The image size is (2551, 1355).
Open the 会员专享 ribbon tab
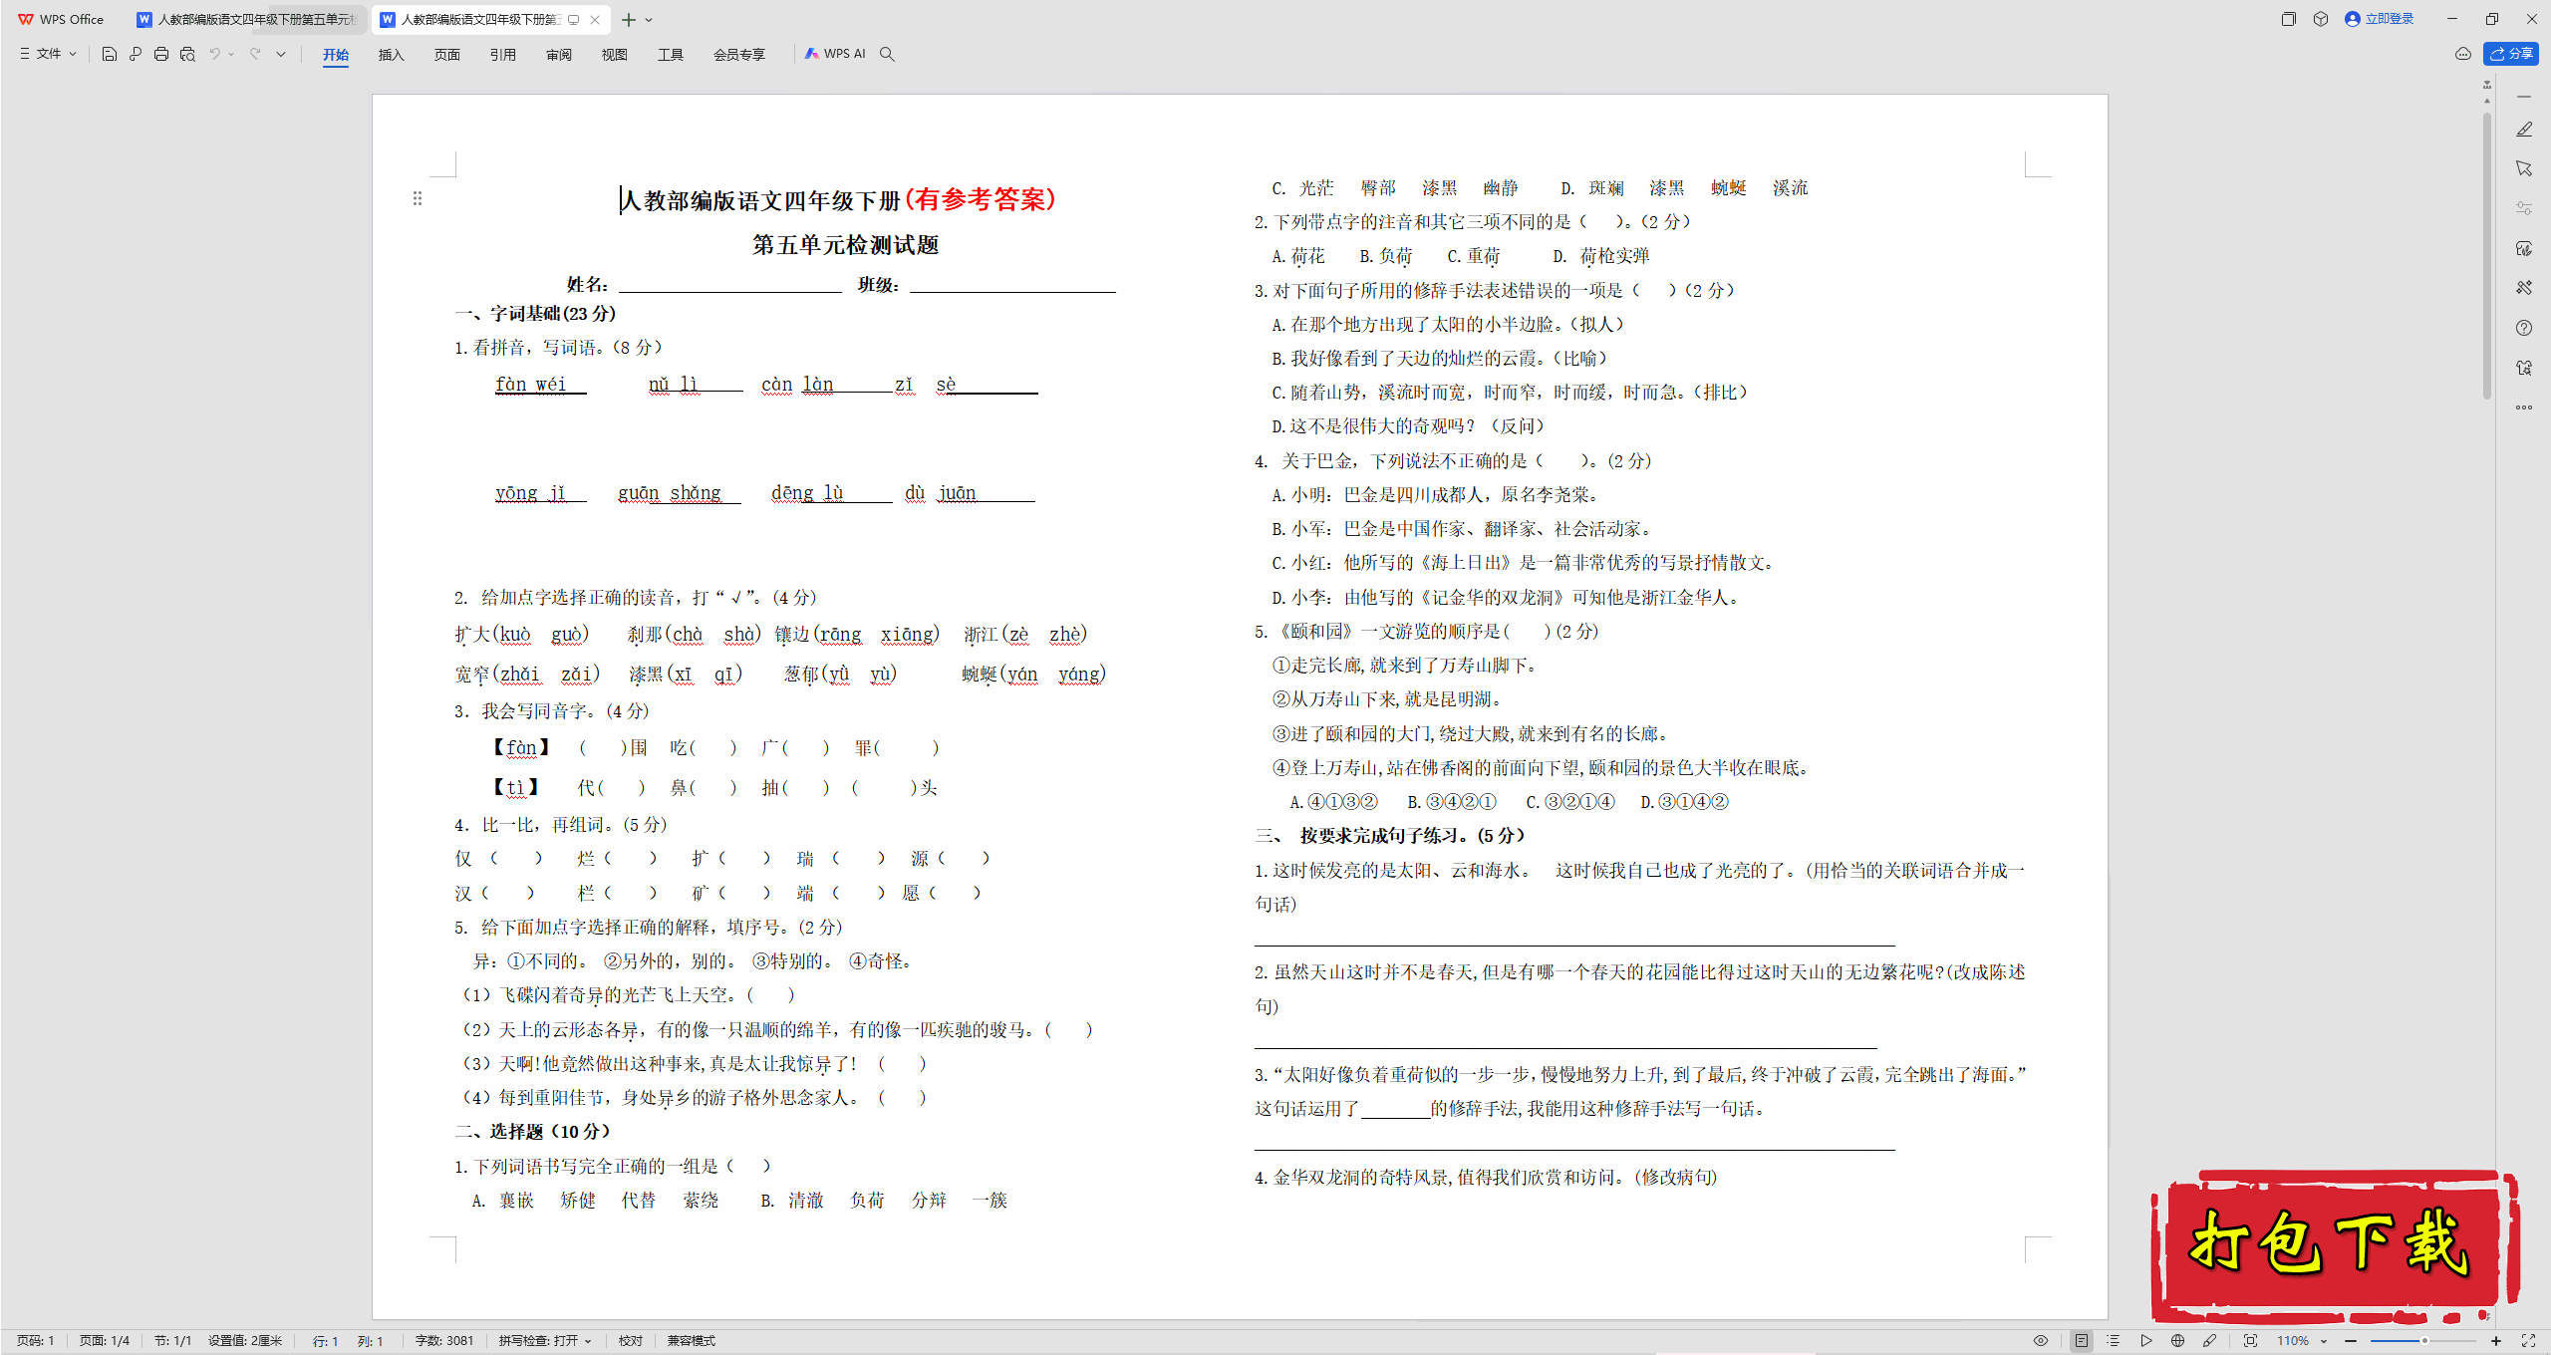pyautogui.click(x=738, y=55)
